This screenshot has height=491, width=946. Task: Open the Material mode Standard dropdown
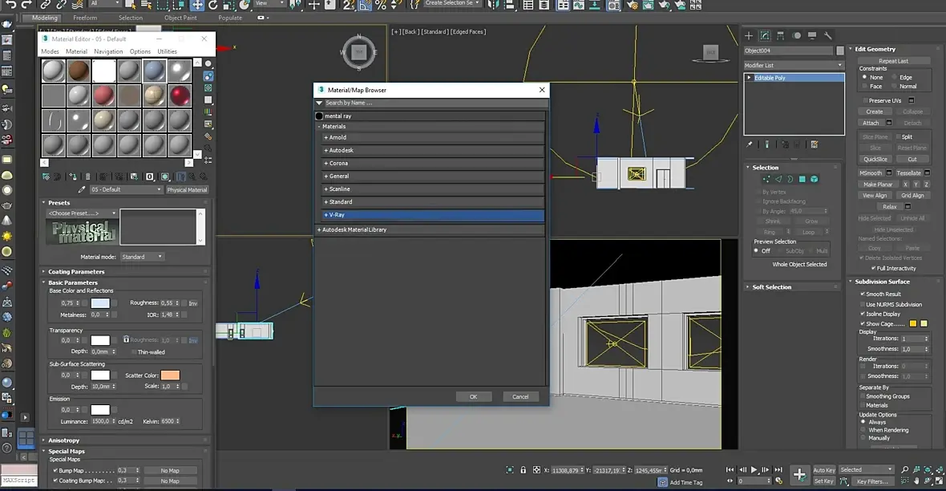pyautogui.click(x=142, y=257)
